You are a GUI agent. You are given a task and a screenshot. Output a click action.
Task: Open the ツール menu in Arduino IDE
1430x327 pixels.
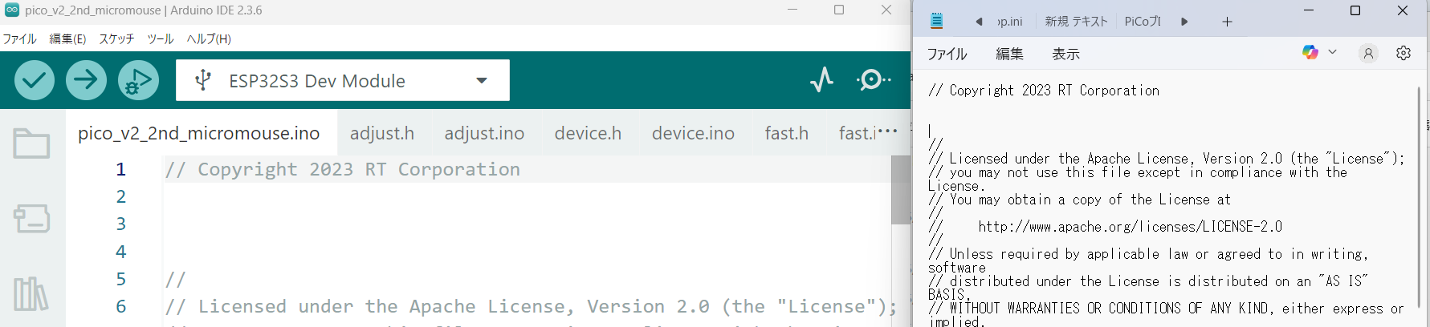click(161, 38)
